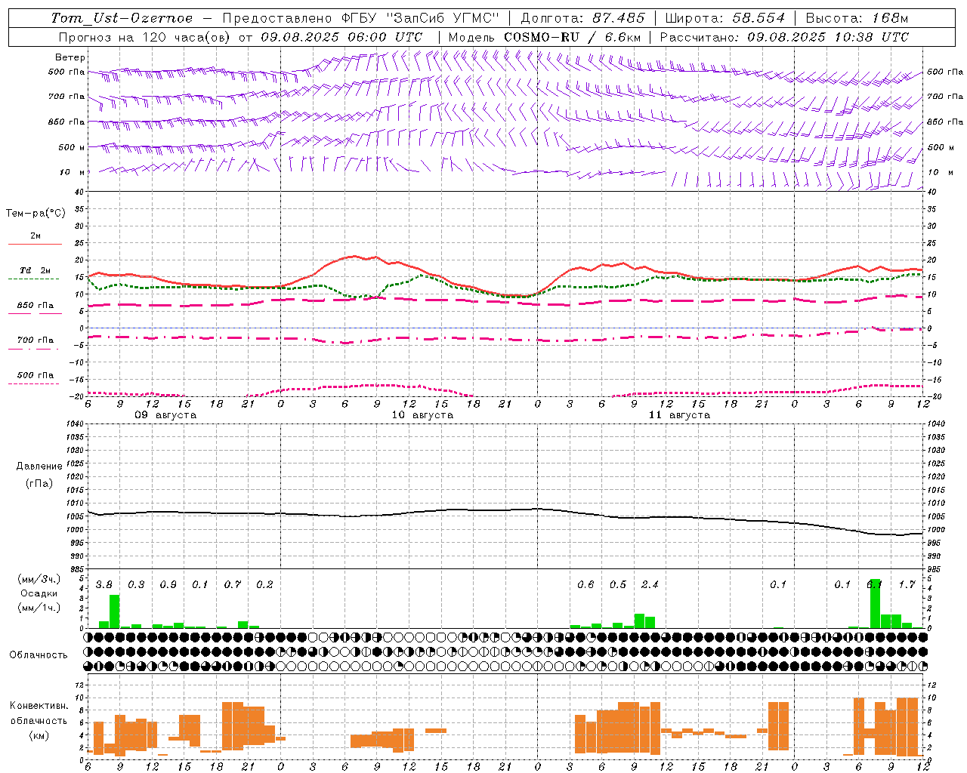Click the Высота: 168м value
The image size is (967, 773).
pyautogui.click(x=856, y=18)
